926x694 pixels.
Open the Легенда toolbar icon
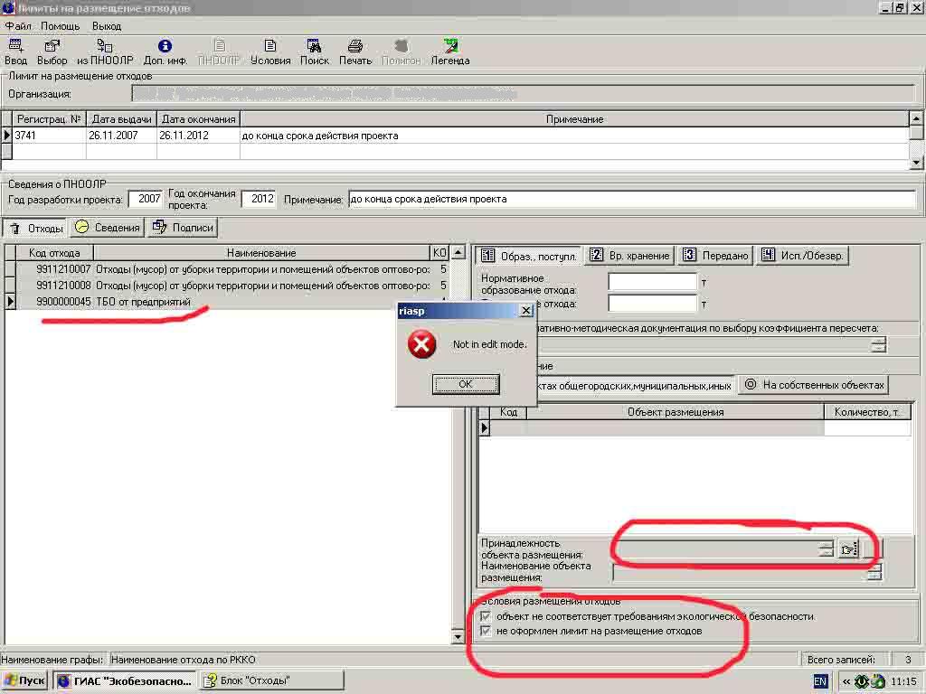click(449, 46)
